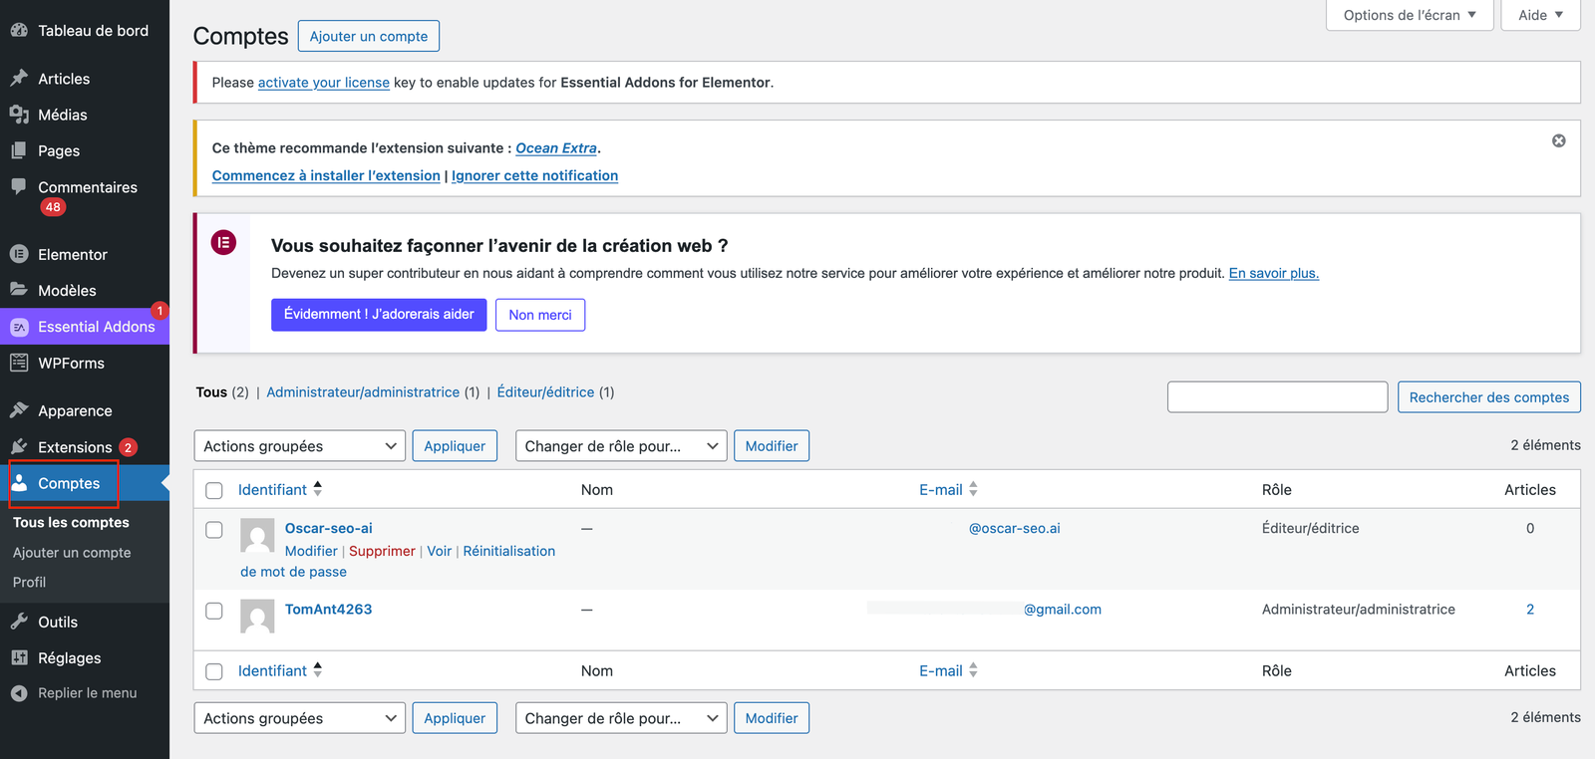Toggle the select-all checkbox in table header

214,490
